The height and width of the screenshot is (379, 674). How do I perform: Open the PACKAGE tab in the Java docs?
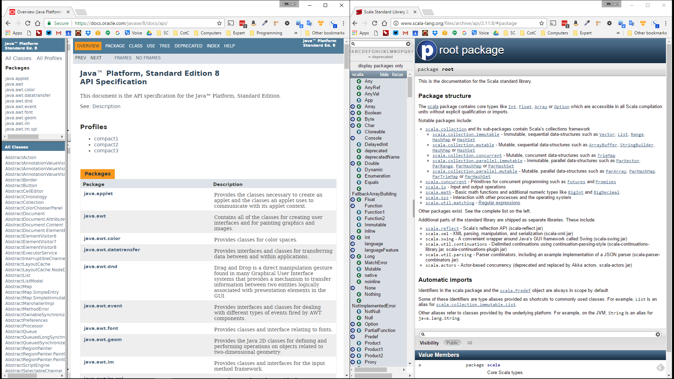[x=115, y=46]
